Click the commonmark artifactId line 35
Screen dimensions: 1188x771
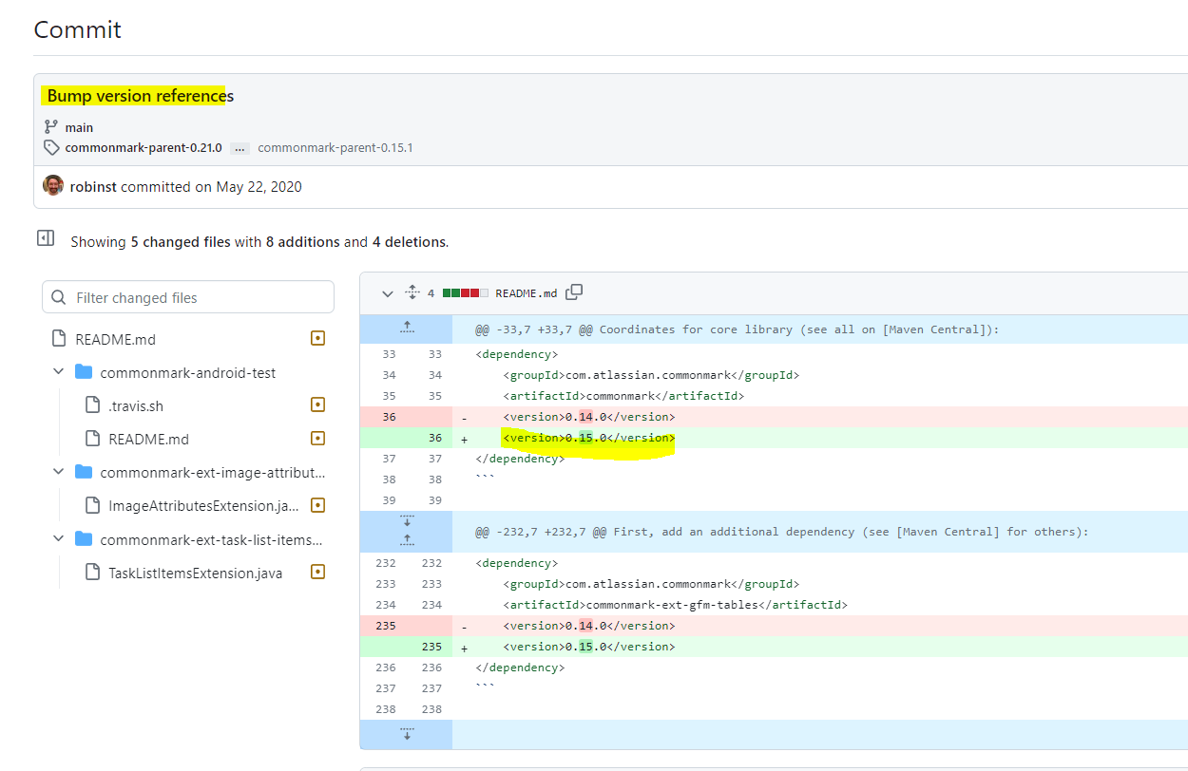coord(623,396)
